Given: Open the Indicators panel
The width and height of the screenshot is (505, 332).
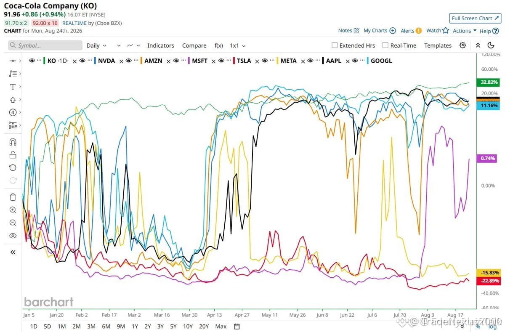Looking at the screenshot, I should pyautogui.click(x=160, y=45).
